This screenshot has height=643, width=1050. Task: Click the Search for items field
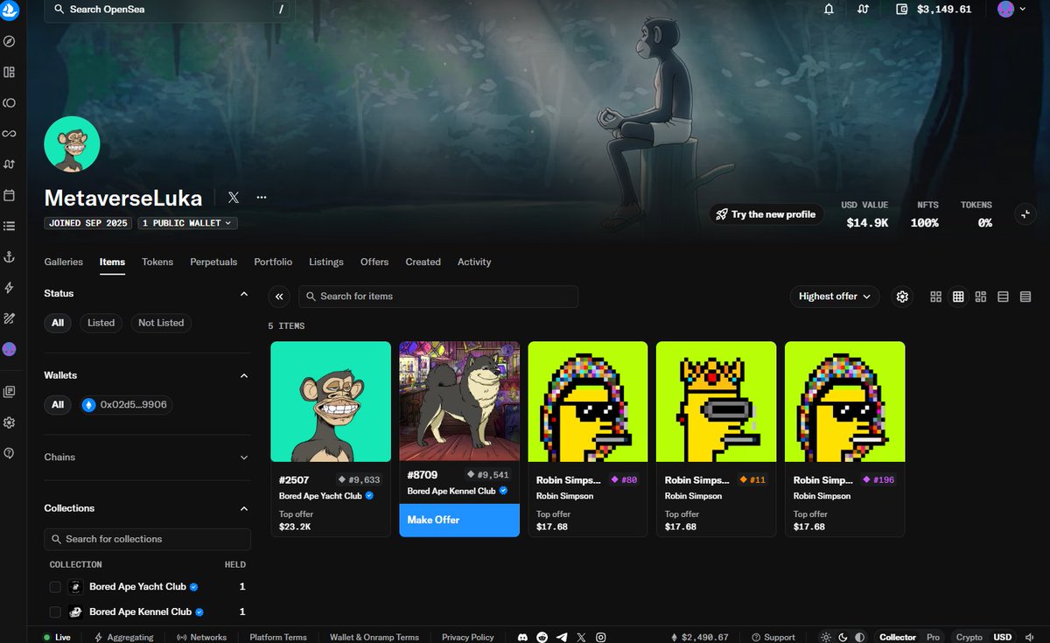tap(438, 297)
